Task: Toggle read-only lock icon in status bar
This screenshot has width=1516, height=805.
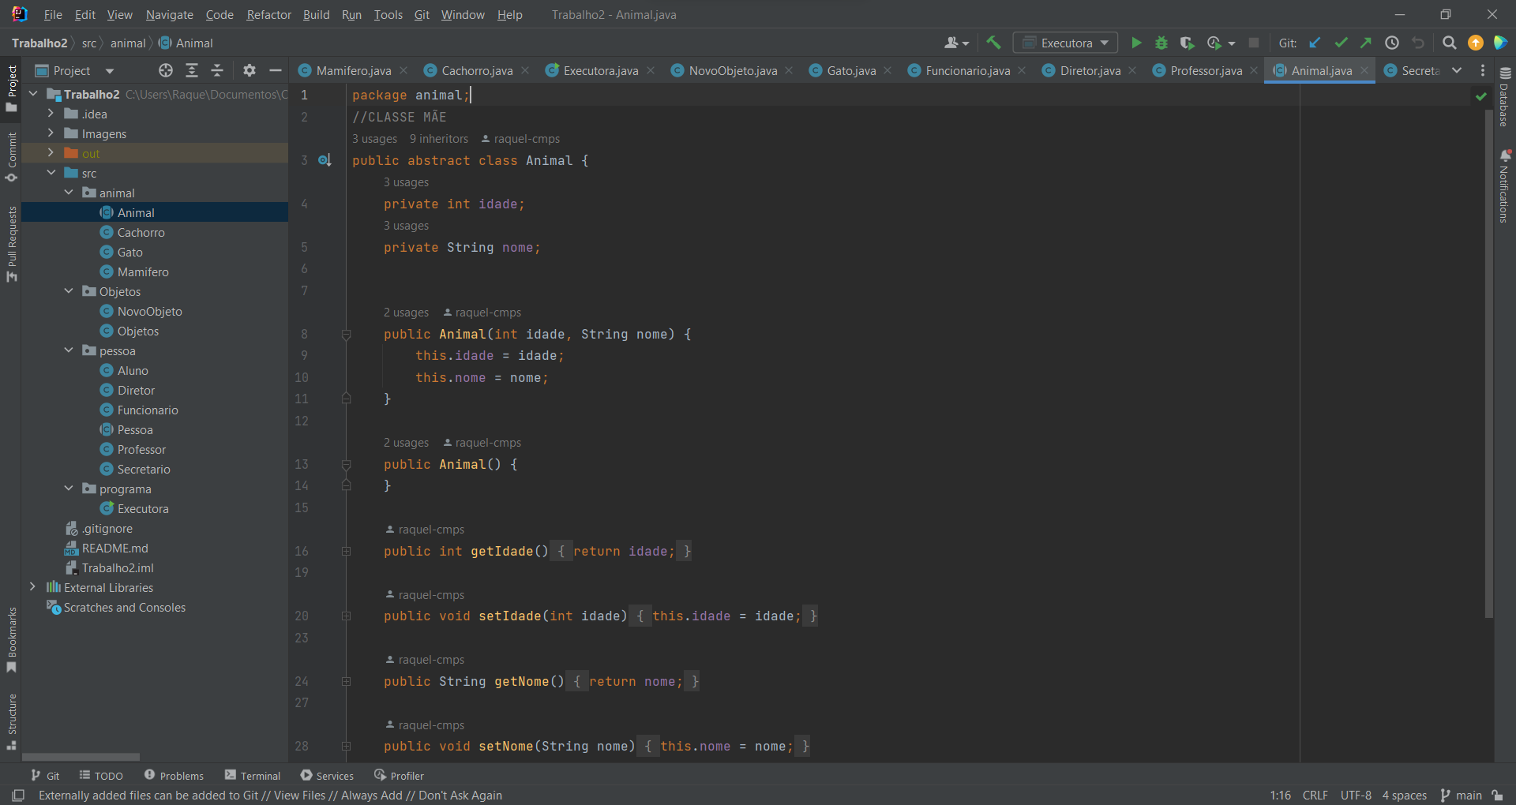Action: click(1498, 795)
